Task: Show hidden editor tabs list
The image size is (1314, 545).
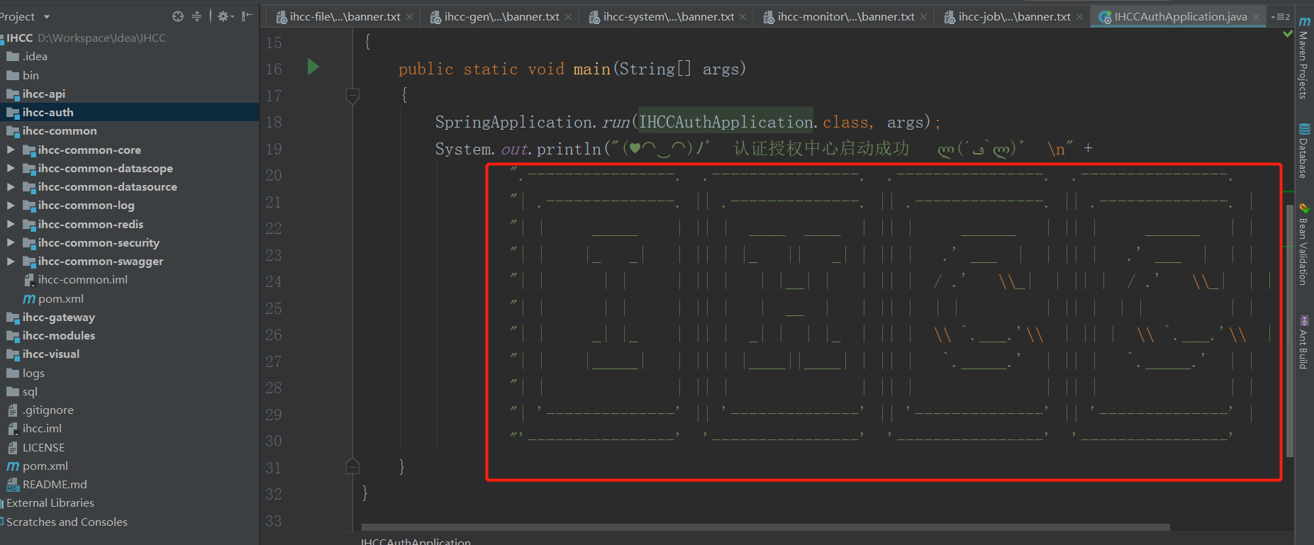Action: coord(1281,16)
